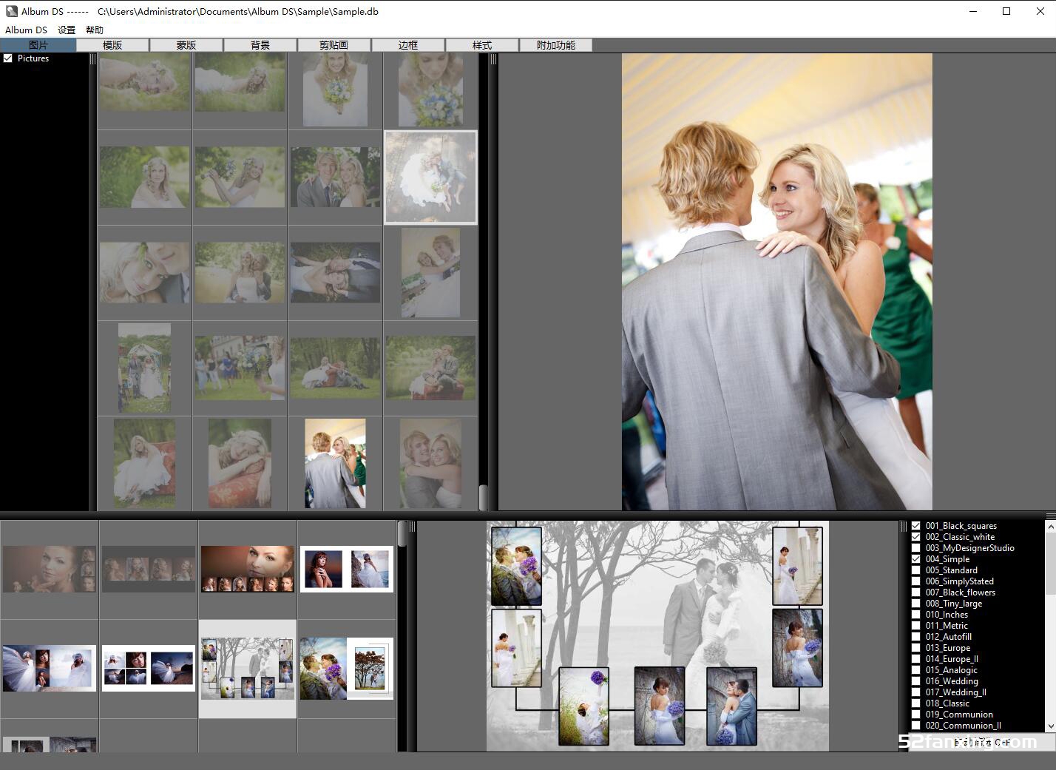Select the 019_Communion list label
Viewport: 1056px width, 770px height.
pyautogui.click(x=959, y=715)
